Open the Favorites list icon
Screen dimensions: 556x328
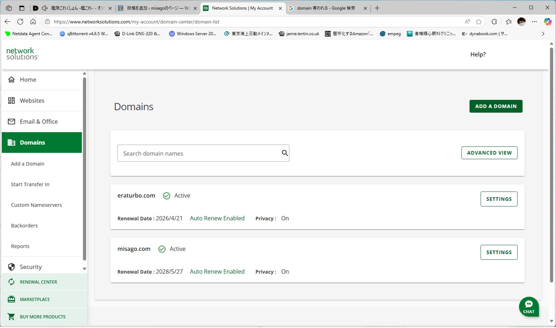coord(509,22)
